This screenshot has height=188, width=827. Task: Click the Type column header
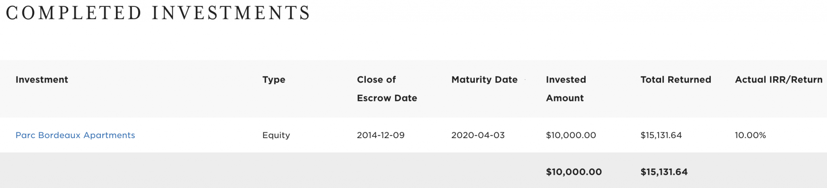[x=274, y=80]
